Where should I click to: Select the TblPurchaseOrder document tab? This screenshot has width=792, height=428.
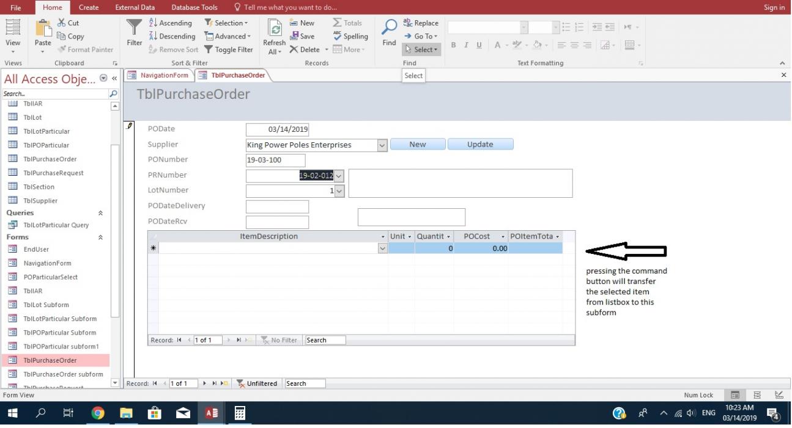coord(232,75)
